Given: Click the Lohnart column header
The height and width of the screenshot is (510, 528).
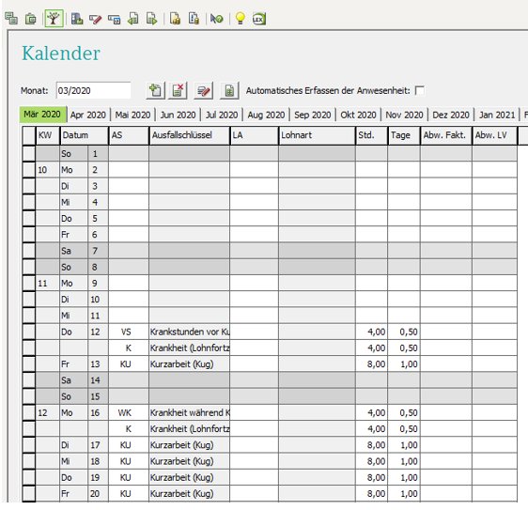Looking at the screenshot, I should point(317,135).
